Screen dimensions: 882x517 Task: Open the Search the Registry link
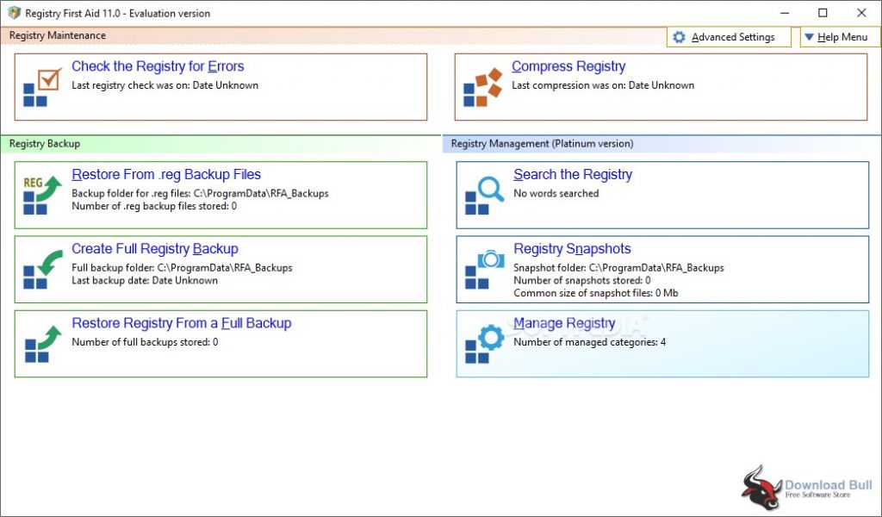(573, 174)
